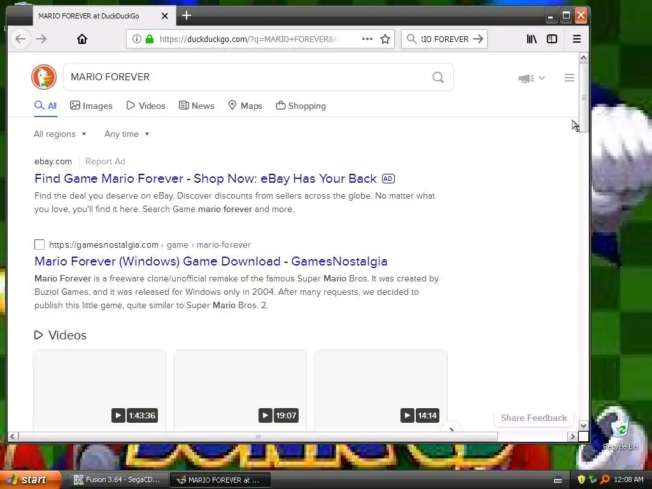Click the orange magnifier tray icon
The image size is (652, 489).
tap(605, 480)
